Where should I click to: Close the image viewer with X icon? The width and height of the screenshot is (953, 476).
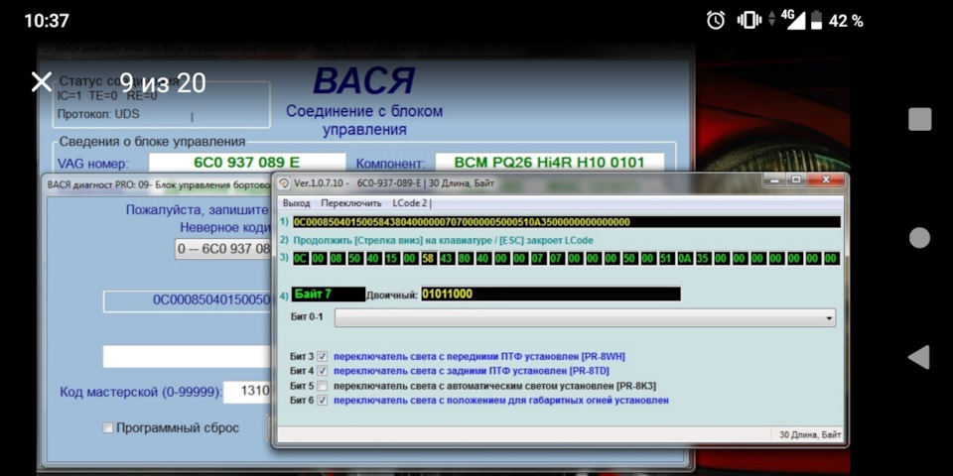point(42,82)
